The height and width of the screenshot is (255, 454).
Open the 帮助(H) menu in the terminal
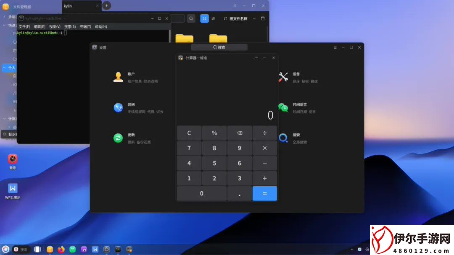[101, 26]
